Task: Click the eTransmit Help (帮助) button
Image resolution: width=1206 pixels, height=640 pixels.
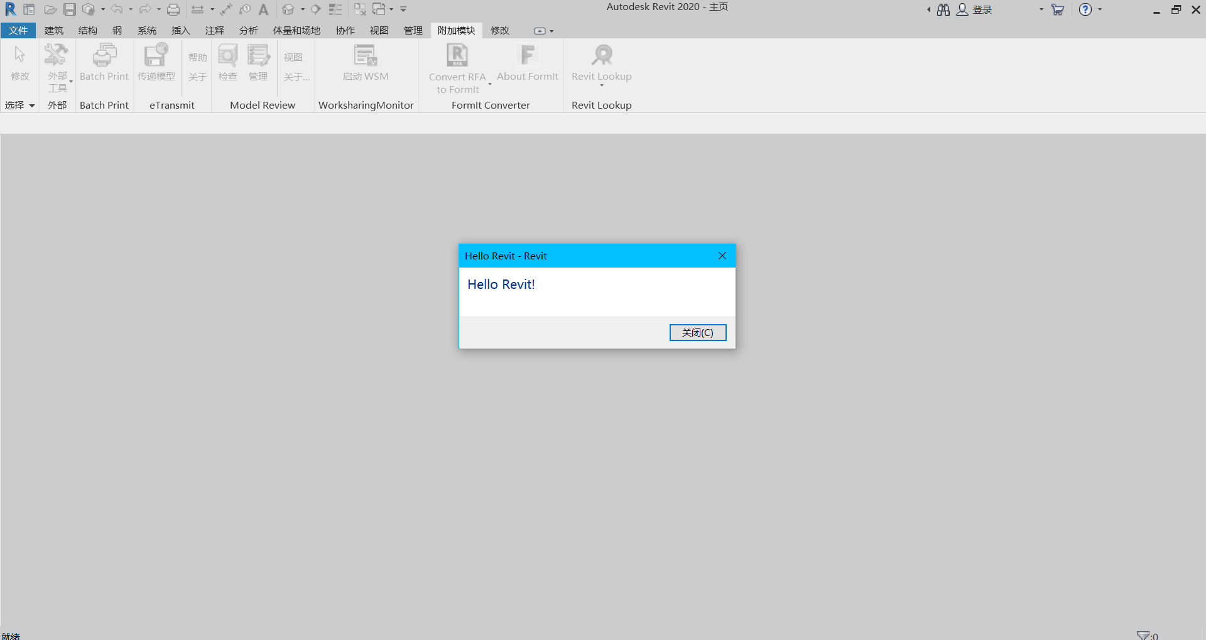Action: click(x=198, y=57)
